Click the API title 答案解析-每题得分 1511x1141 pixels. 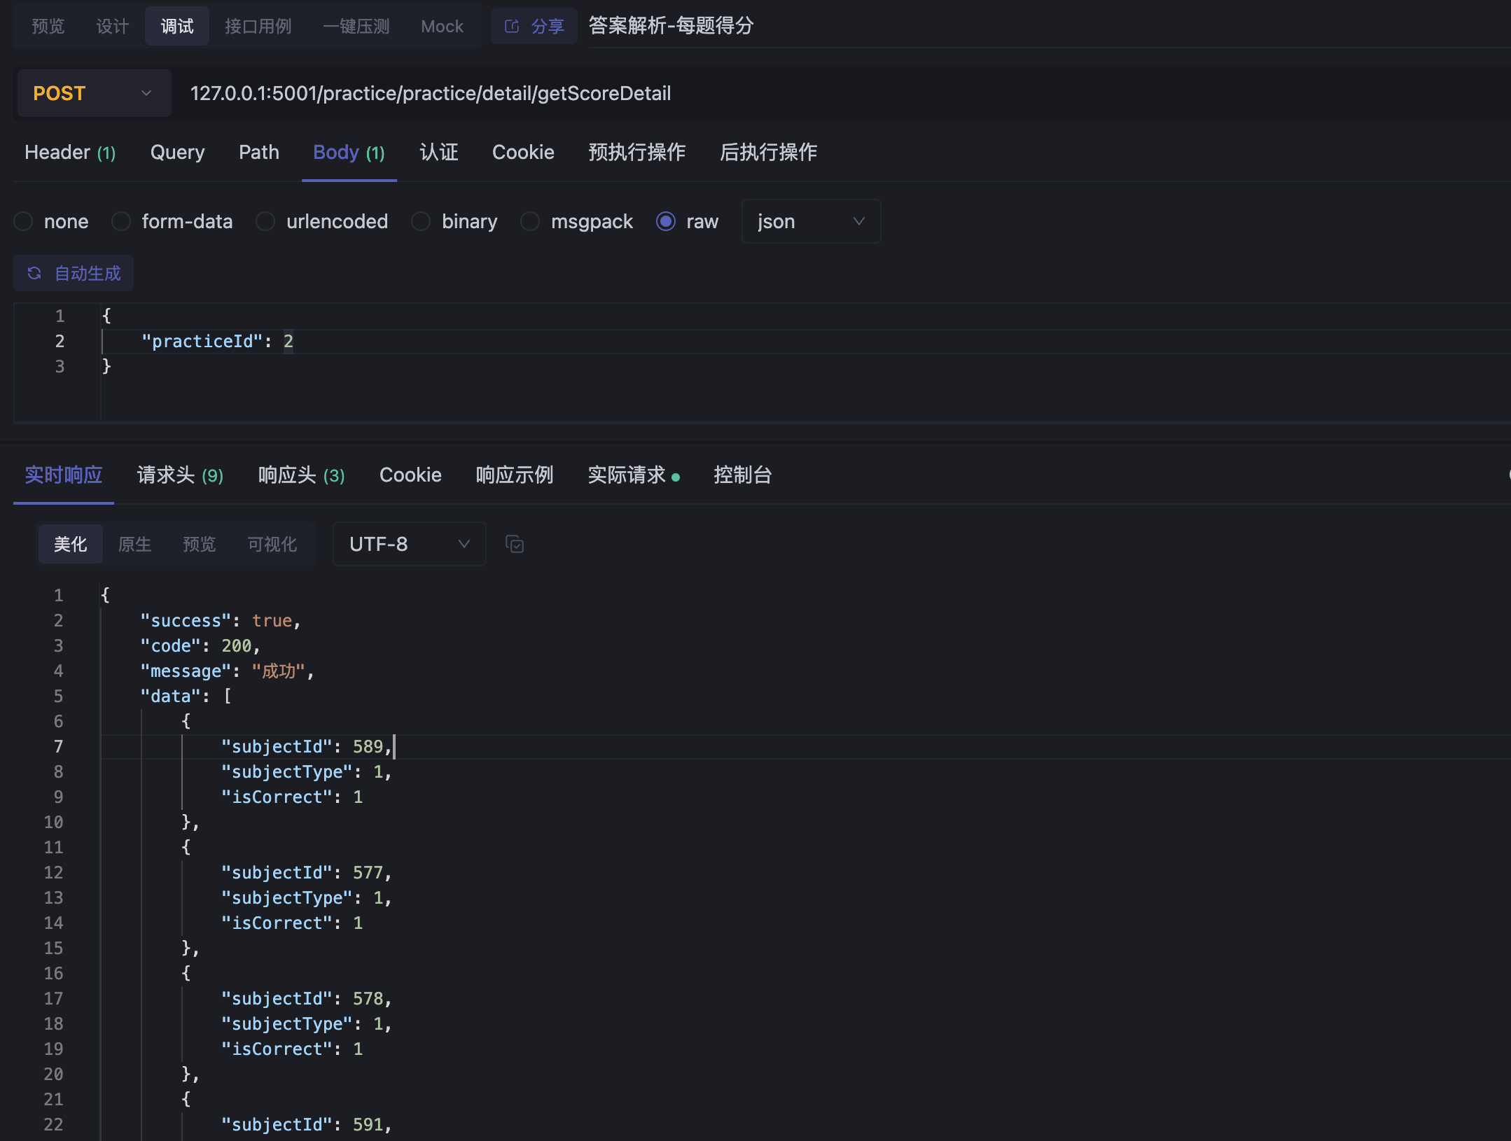click(x=671, y=26)
